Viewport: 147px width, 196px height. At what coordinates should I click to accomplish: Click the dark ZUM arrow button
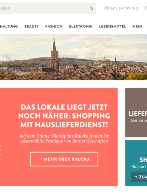[139, 177]
